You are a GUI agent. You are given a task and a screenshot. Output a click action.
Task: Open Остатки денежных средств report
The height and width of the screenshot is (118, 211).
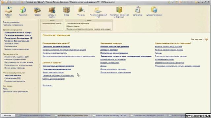(x=53, y=79)
